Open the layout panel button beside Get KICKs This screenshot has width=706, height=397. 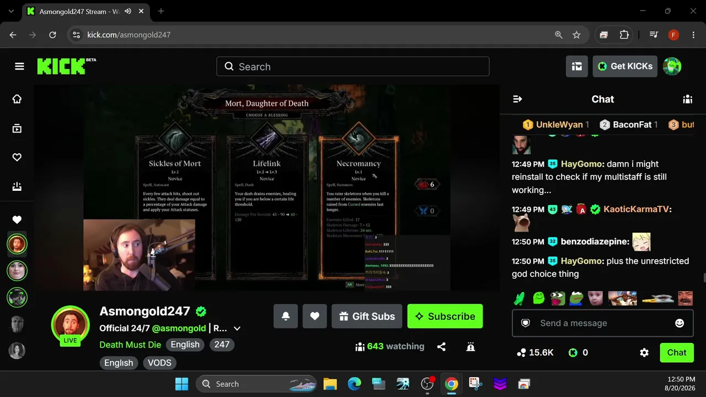(x=577, y=66)
